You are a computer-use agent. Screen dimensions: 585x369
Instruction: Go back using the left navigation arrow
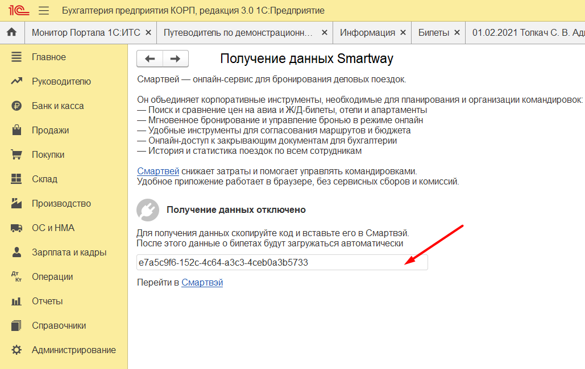coord(150,58)
